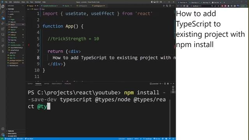The width and height of the screenshot is (249, 140).
Task: Toggle the primary side bar layout icon
Action: click(x=152, y=2)
